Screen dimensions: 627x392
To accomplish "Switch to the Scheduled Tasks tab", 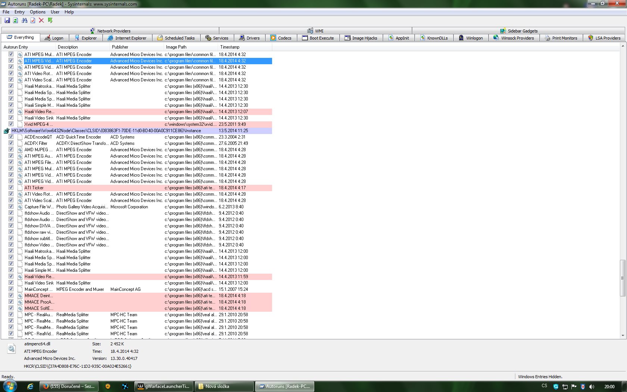I will 176,38.
